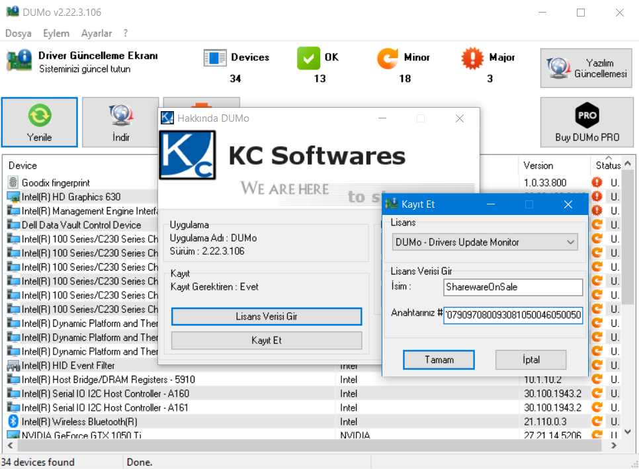639x469 pixels.
Task: Click the Devices monitor icon
Action: (x=215, y=58)
